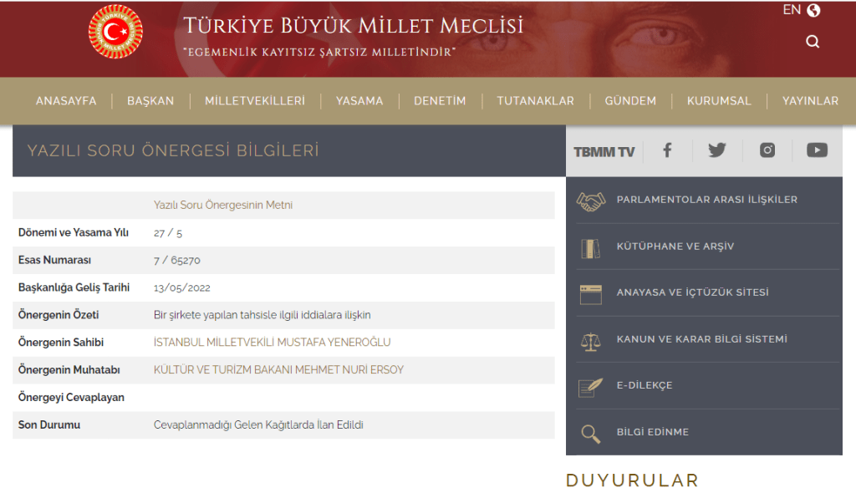Click the TBMM emblem logo
Screen dimensions: 856x488
(115, 33)
